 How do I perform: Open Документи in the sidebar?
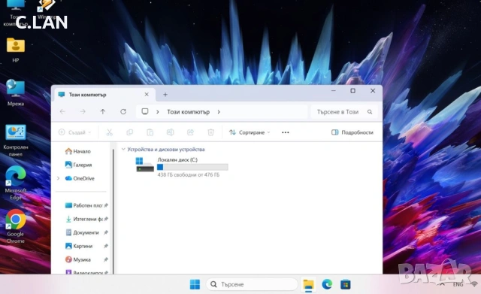(82, 232)
